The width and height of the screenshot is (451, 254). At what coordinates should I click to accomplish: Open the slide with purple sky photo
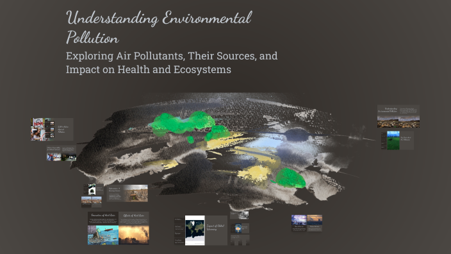299,223
